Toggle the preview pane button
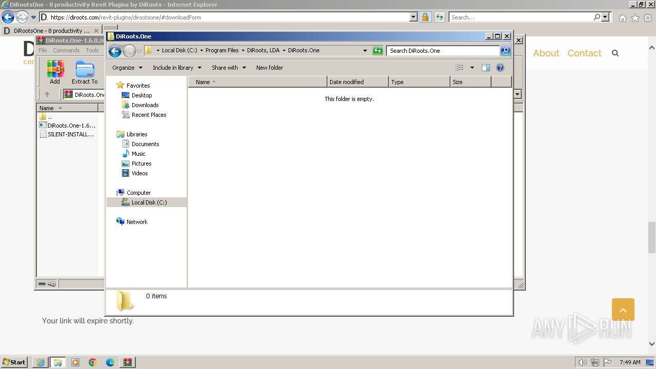This screenshot has width=656, height=369. (486, 68)
